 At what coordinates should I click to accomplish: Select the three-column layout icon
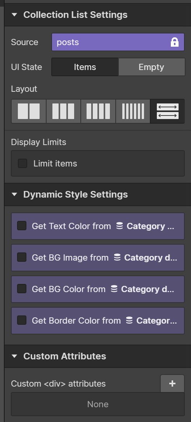(x=63, y=111)
